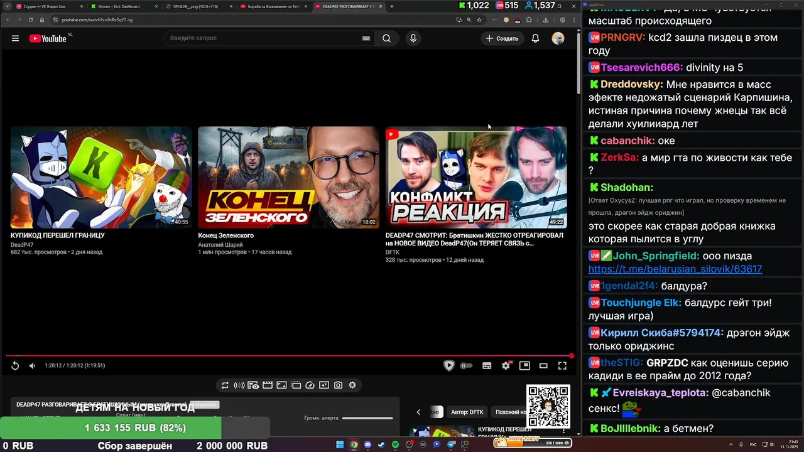The height and width of the screenshot is (452, 804).
Task: Take a video screenshot with camera icon
Action: [x=338, y=385]
